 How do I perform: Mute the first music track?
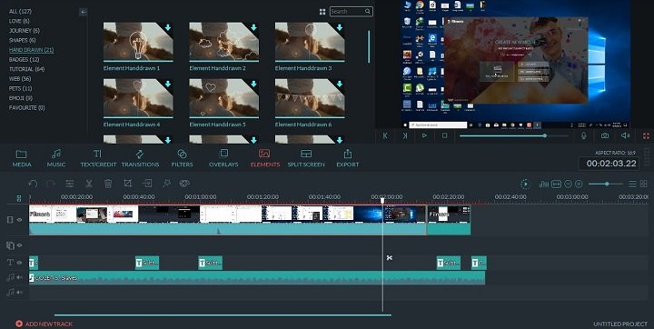(19, 277)
